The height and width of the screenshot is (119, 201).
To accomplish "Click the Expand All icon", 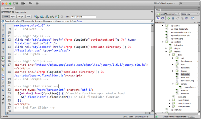I will click(3, 43).
